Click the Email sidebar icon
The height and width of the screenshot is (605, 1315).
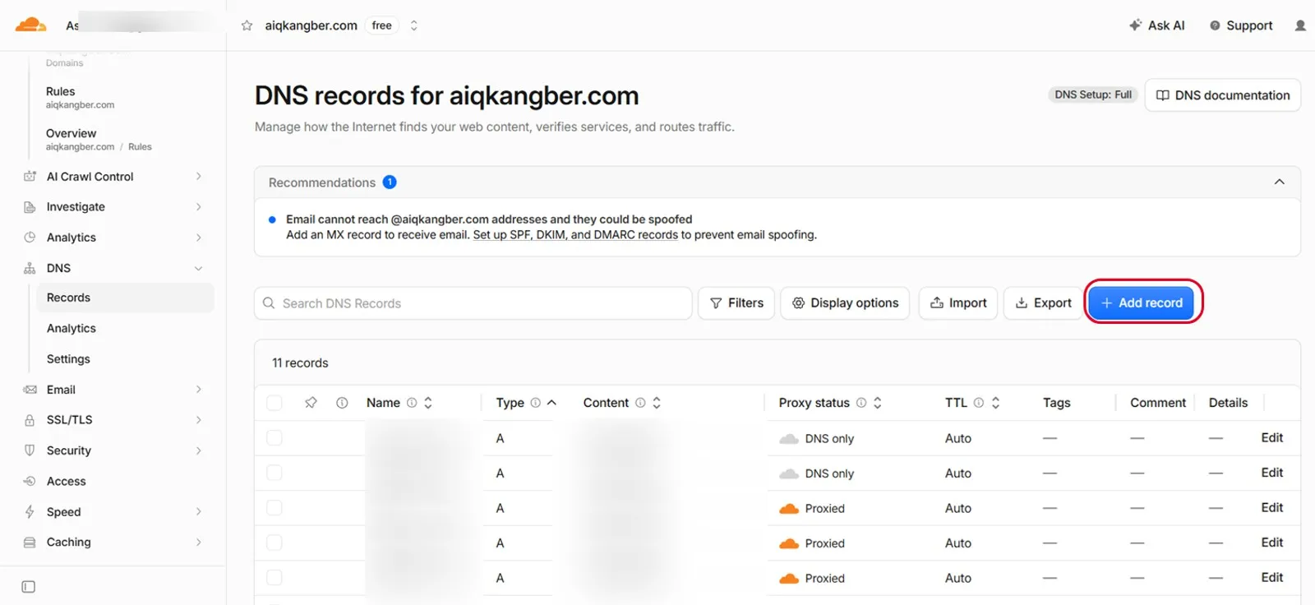tap(30, 390)
